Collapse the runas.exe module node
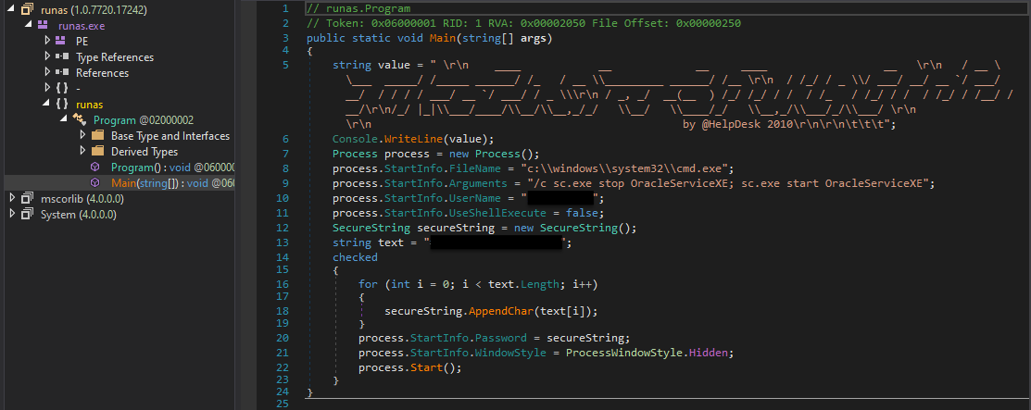The width and height of the screenshot is (1031, 410). point(30,26)
